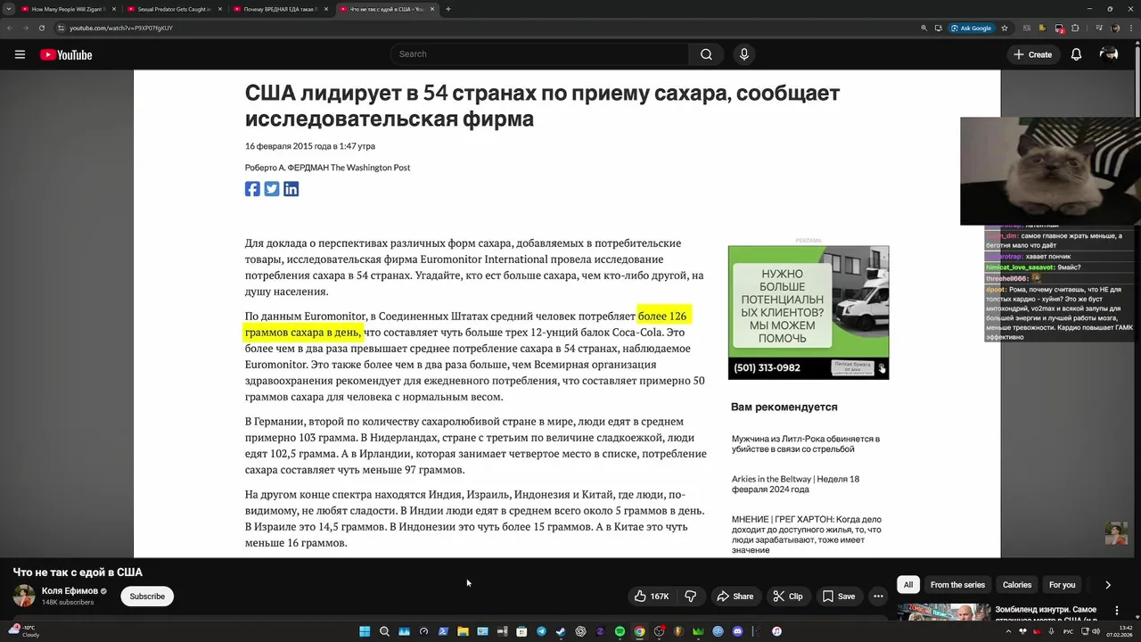Close the Что не так с едой tab
The image size is (1141, 642).
pos(432,9)
